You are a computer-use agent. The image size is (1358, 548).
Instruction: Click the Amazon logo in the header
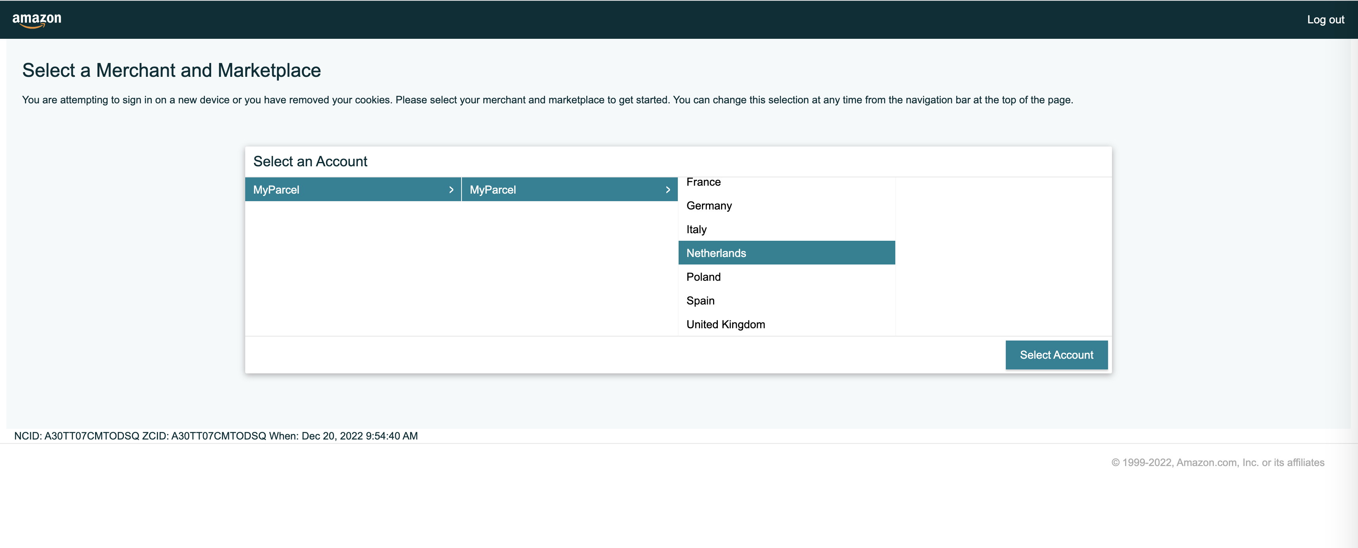tap(36, 19)
